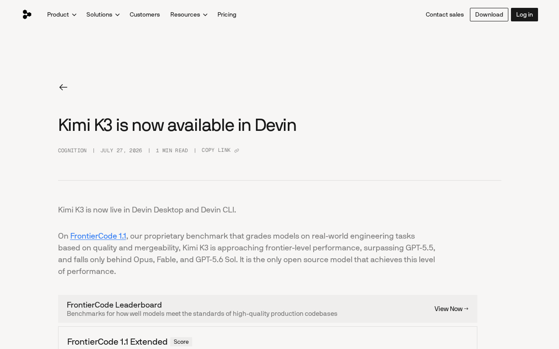Go back using the left arrow icon
559x349 pixels.
click(x=63, y=87)
